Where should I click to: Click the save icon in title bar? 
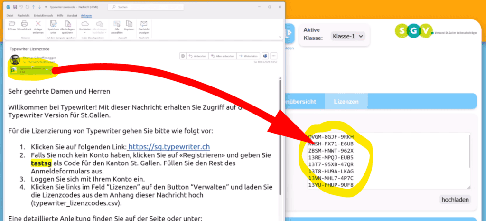click(x=15, y=7)
